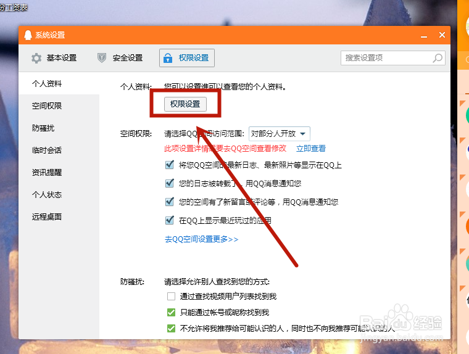Uncheck 在QQ上显示最近玩过的应用
This screenshot has width=469, height=354.
pyautogui.click(x=170, y=220)
